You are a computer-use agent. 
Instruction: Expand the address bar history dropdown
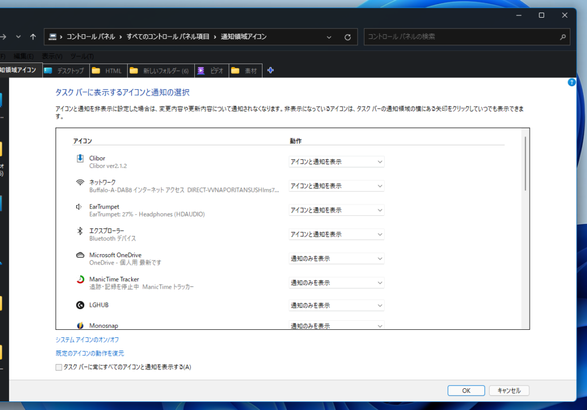[x=329, y=37]
